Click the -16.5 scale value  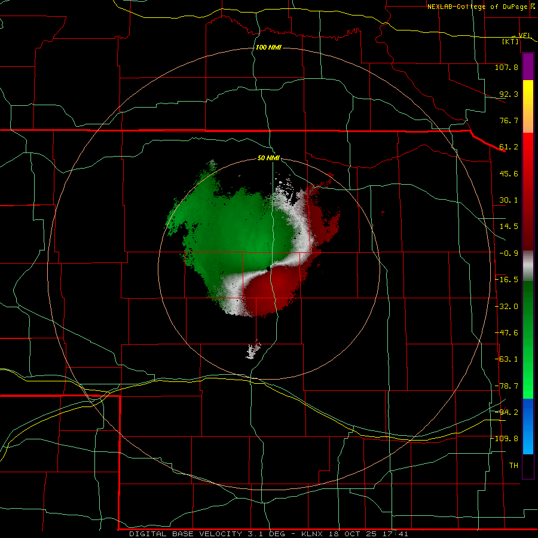point(506,280)
